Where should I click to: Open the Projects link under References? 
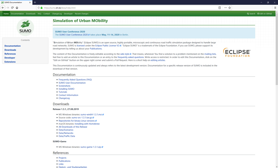[62, 158]
